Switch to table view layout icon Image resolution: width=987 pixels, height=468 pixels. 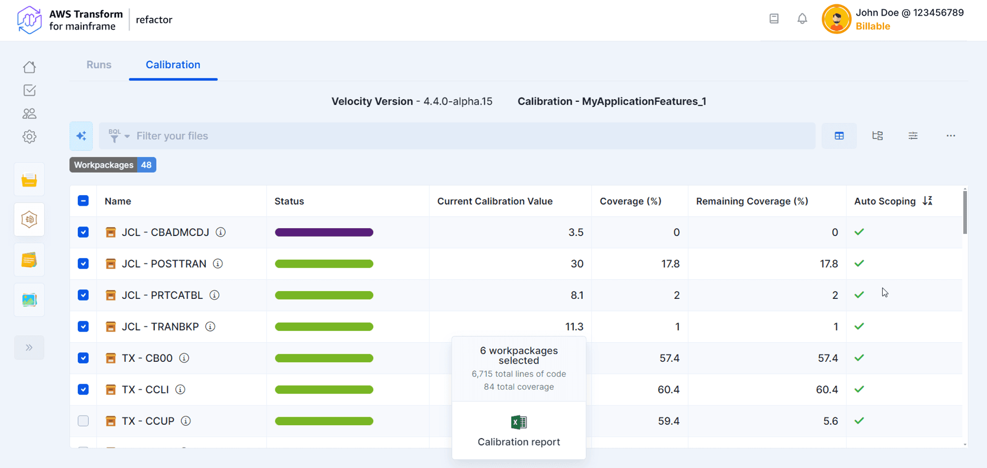839,136
